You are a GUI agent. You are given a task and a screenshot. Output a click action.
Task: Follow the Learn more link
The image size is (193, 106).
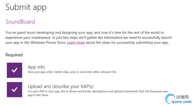(x=76, y=43)
